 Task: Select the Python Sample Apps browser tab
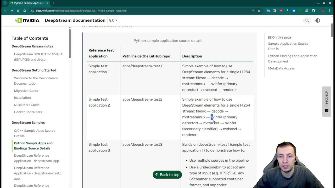point(29,3)
